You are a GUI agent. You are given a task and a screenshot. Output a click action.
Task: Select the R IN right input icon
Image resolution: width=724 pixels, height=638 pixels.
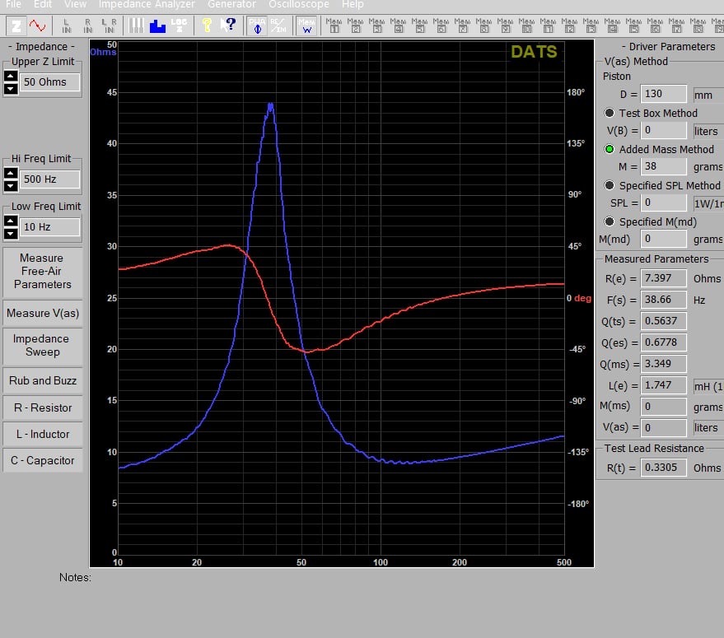(x=88, y=26)
